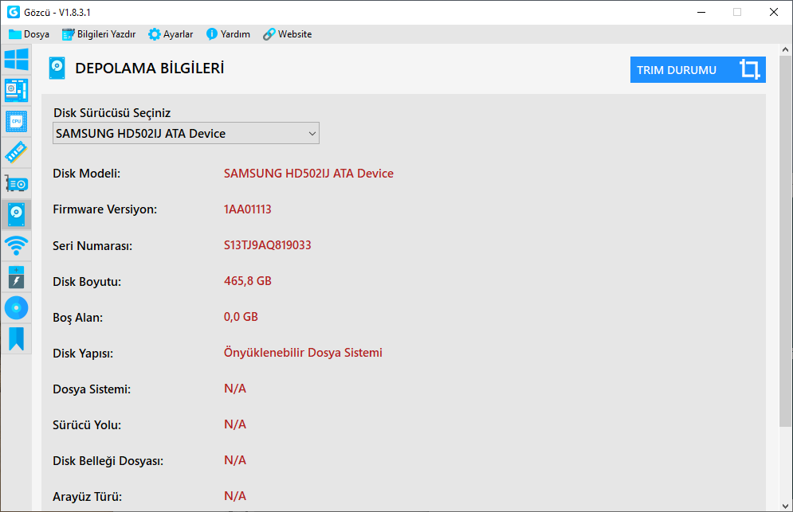This screenshot has width=793, height=512.
Task: Select the storage disk sidebar icon
Action: click(x=16, y=215)
